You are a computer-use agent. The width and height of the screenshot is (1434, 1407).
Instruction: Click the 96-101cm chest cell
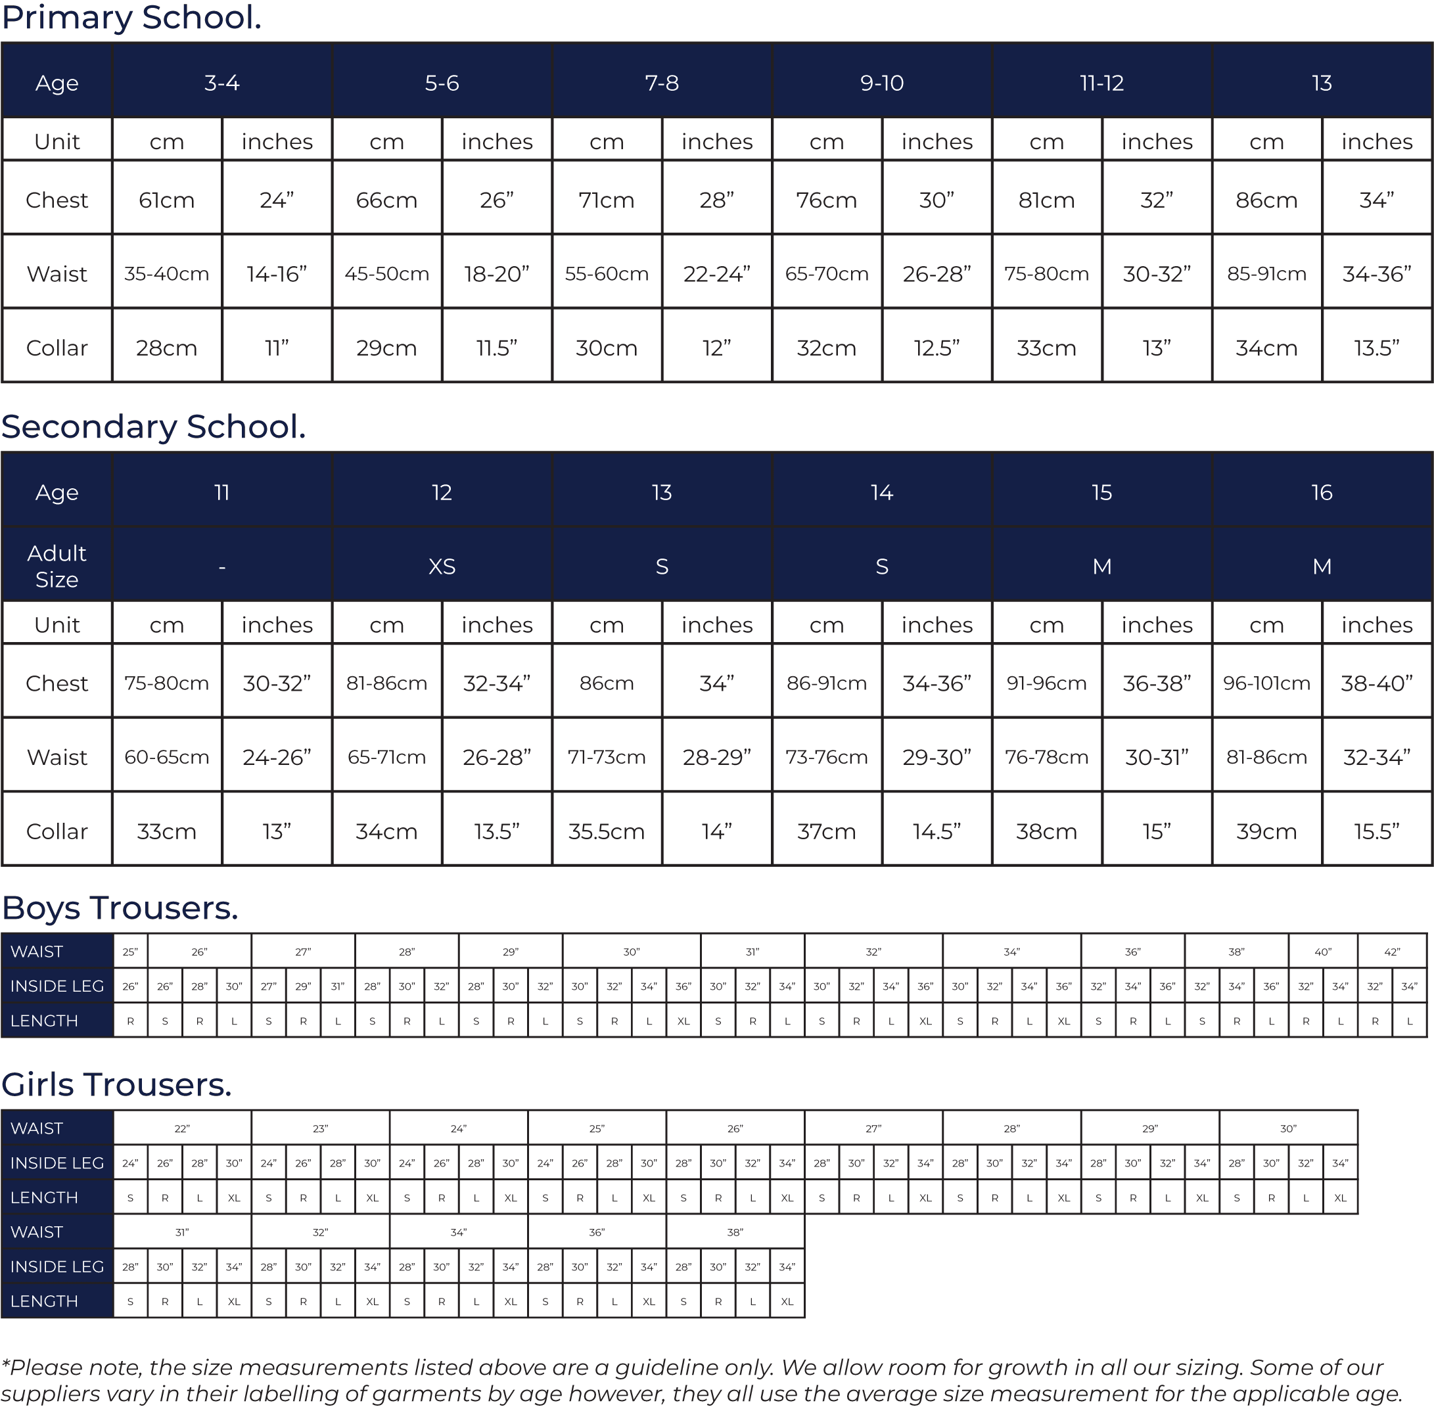pos(1266,683)
